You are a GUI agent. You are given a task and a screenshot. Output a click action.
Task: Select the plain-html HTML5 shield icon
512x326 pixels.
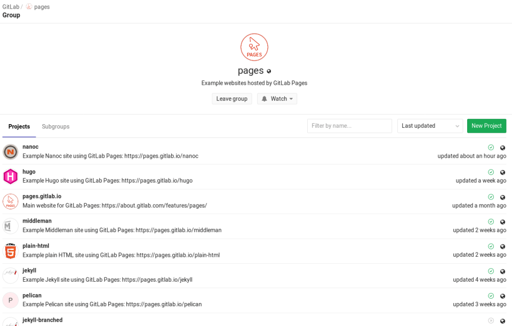coord(10,251)
